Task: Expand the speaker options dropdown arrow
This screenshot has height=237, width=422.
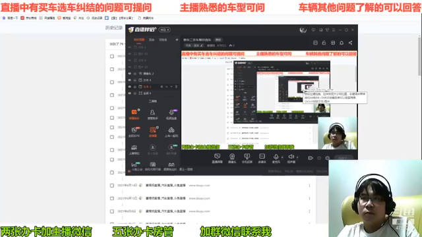Action: [x=297, y=157]
